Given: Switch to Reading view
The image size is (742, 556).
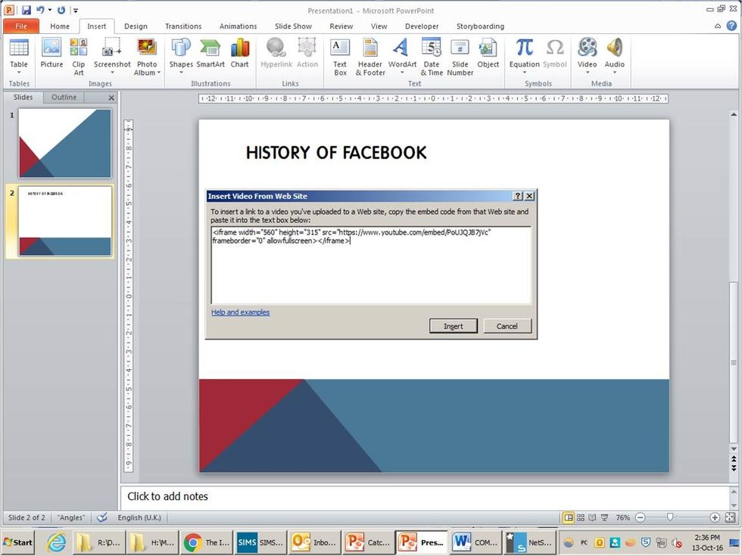Looking at the screenshot, I should (x=592, y=517).
